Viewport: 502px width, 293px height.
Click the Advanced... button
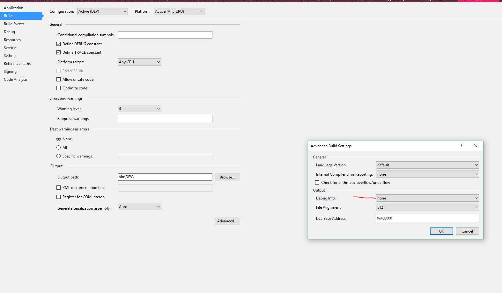click(x=227, y=221)
